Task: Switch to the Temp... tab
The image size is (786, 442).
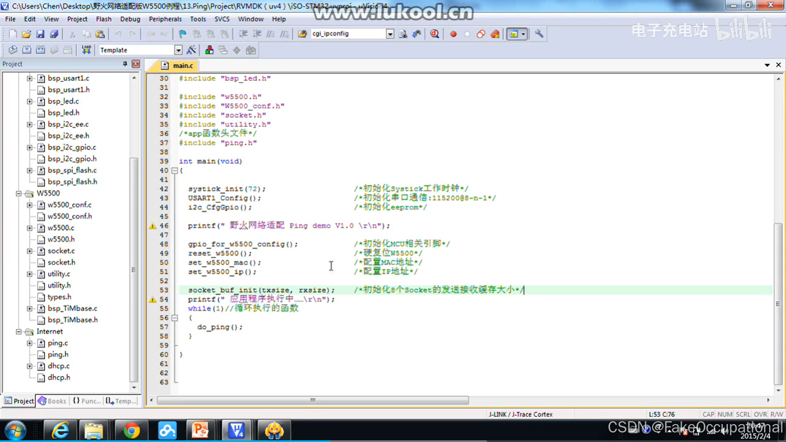Action: pos(122,401)
